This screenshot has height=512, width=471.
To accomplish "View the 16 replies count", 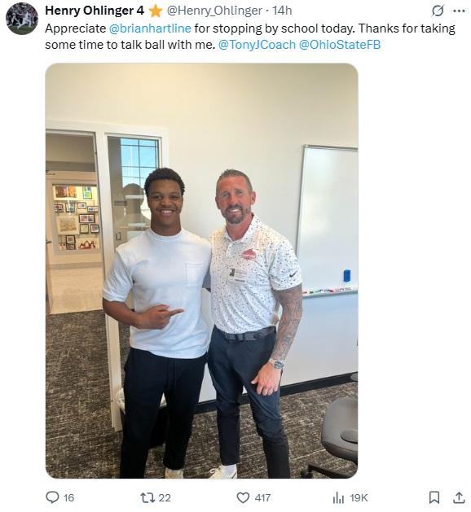I will click(68, 497).
